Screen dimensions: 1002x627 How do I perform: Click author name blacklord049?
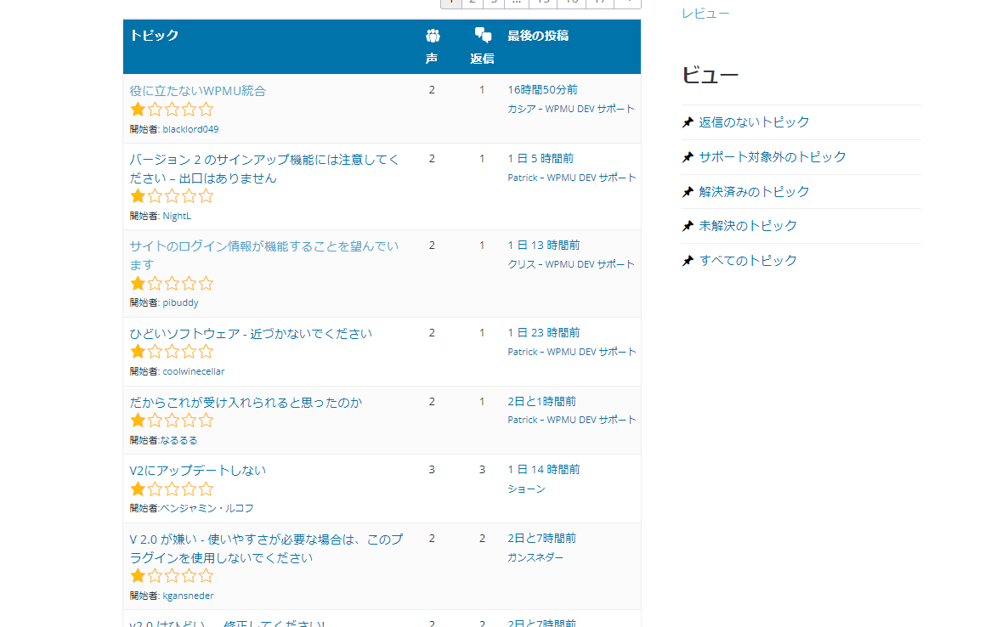tap(190, 129)
